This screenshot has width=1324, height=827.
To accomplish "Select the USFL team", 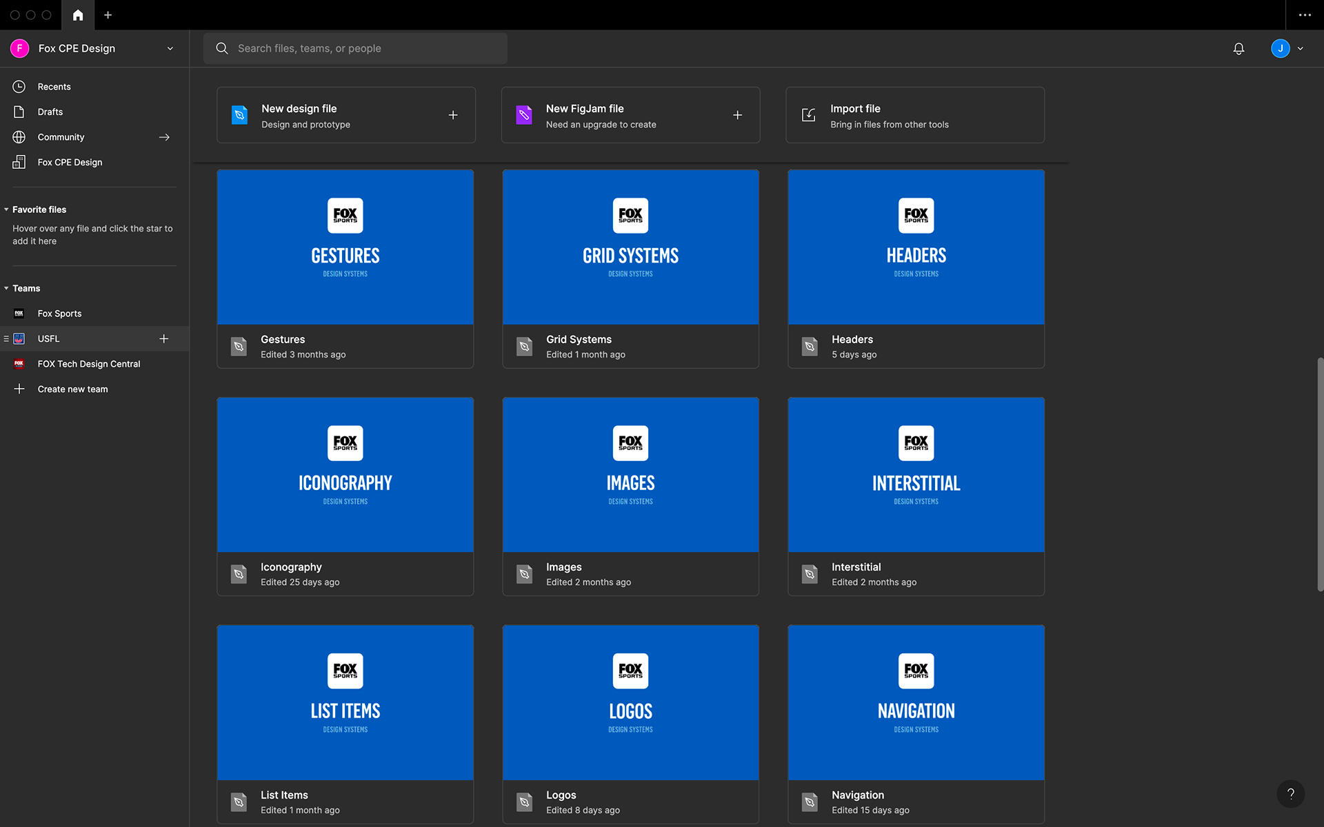I will (x=94, y=338).
